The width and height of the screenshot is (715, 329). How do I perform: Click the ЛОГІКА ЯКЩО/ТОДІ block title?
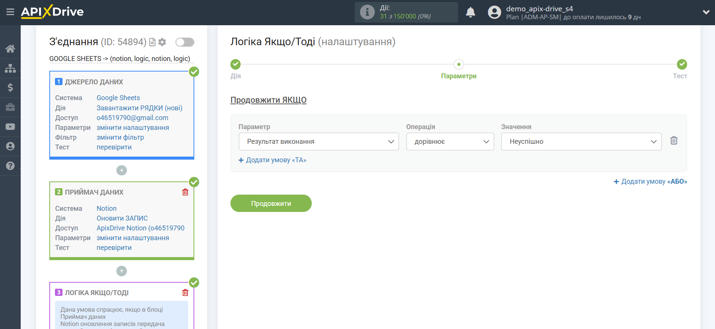97,293
